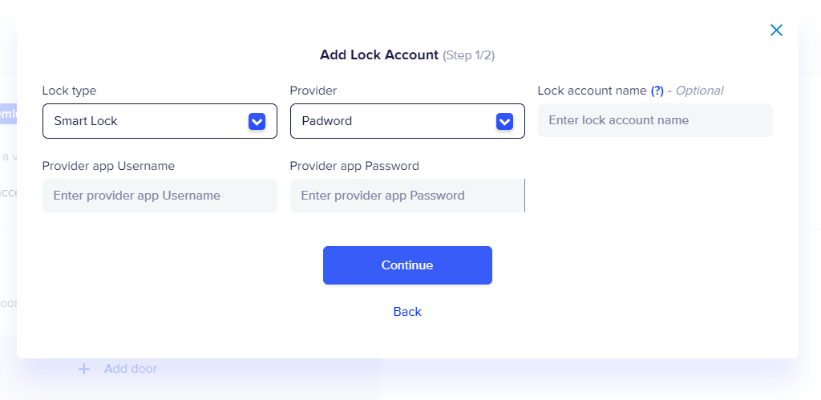The image size is (821, 400).
Task: Click the Lock type label
Action: (69, 91)
